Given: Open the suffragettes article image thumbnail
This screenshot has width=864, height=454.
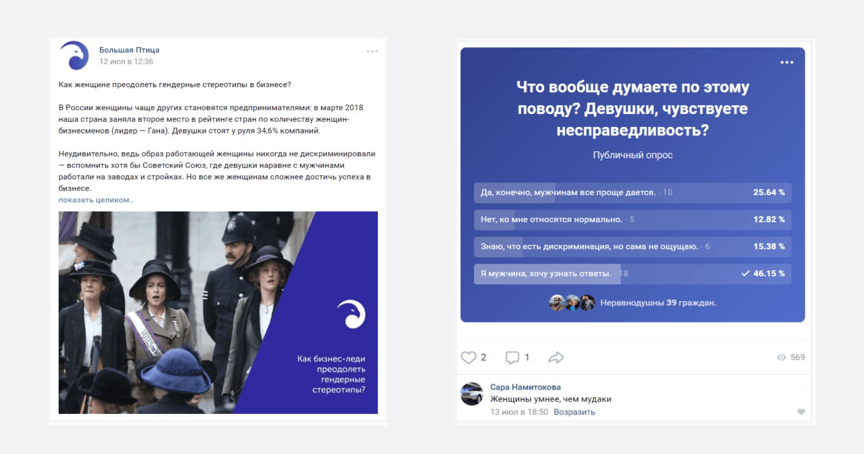Looking at the screenshot, I should click(x=218, y=313).
